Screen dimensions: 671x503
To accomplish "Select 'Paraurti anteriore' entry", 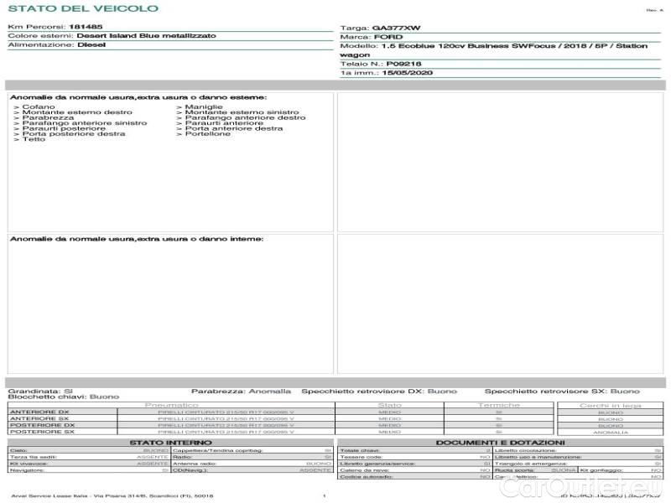I will (224, 122).
